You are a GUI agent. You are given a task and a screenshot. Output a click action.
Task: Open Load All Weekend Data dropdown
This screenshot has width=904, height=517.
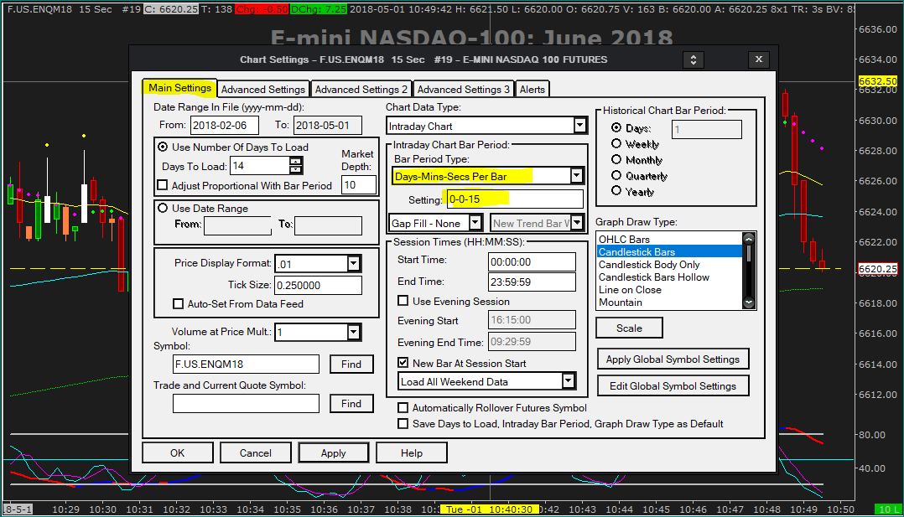pyautogui.click(x=569, y=381)
